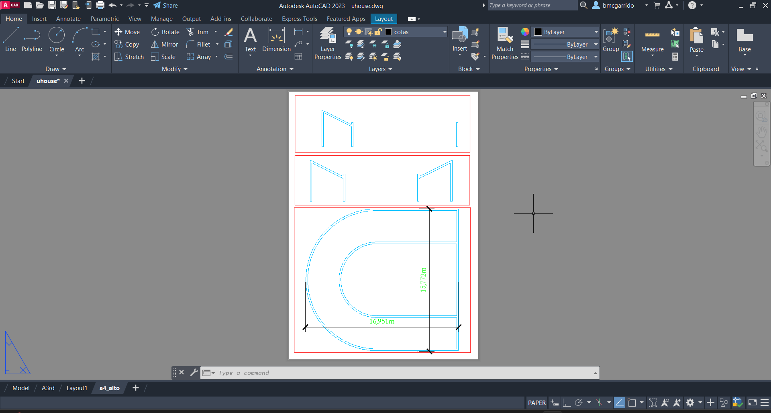
Task: Toggle the cotas layer lightbulb on/off
Action: click(x=349, y=32)
